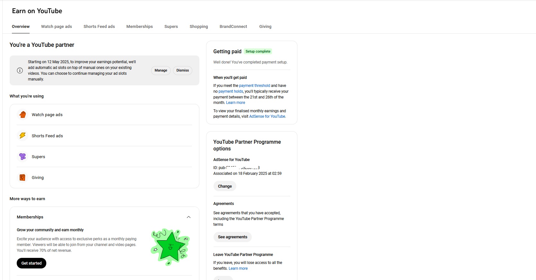Click the Setup complete badge
This screenshot has height=280, width=536.
click(258, 51)
